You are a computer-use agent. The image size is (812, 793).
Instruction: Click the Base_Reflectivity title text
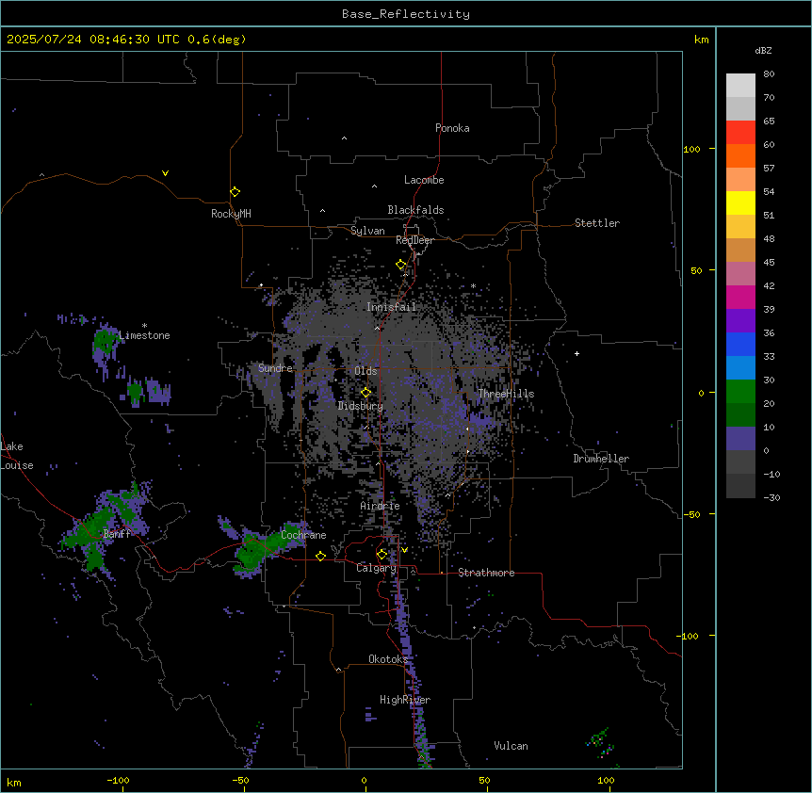tap(406, 14)
